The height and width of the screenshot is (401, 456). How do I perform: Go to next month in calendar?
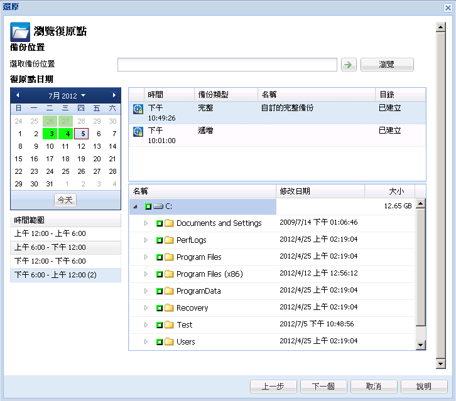[x=114, y=95]
